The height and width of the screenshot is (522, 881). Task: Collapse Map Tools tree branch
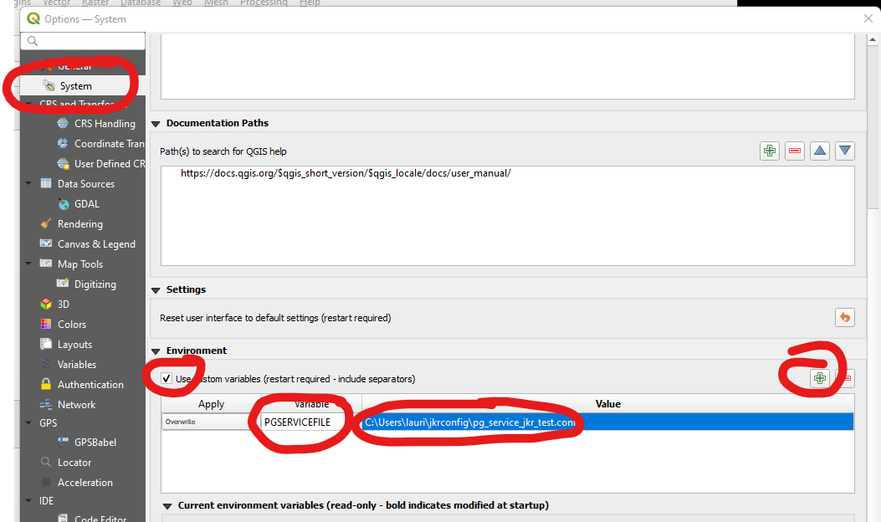28,264
